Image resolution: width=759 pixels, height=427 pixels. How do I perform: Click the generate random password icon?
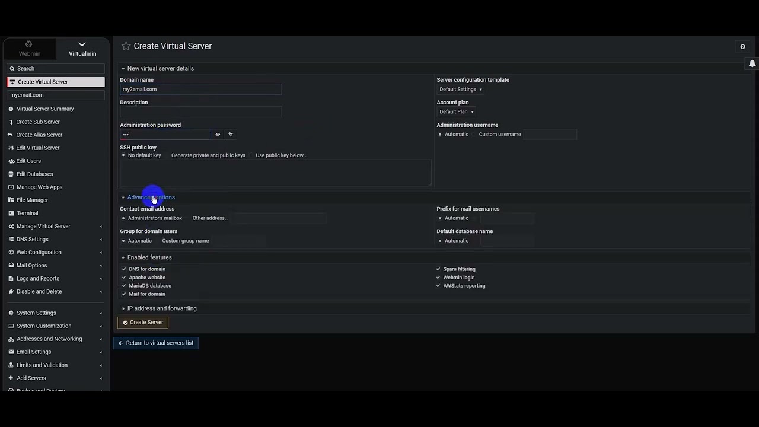coord(231,135)
